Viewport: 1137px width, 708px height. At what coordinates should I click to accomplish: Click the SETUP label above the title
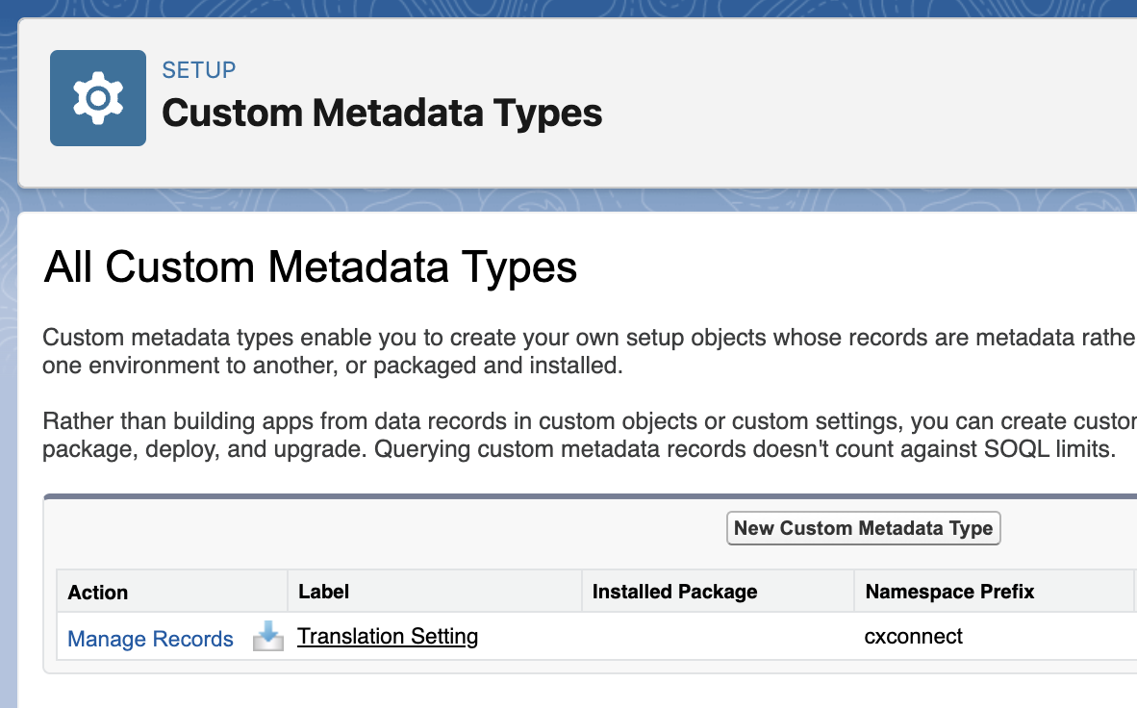click(x=199, y=70)
